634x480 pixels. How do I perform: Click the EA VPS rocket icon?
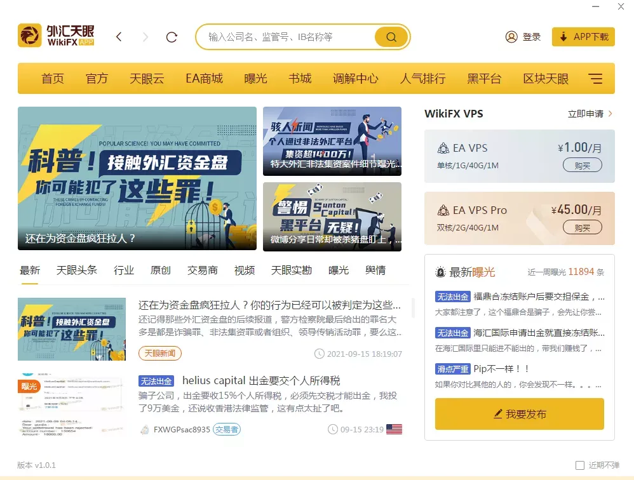tap(443, 149)
